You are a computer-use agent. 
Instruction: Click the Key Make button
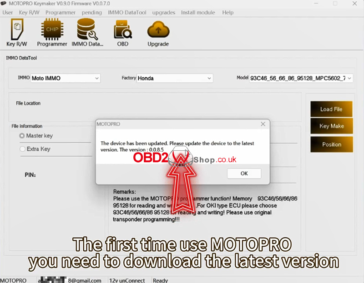332,126
